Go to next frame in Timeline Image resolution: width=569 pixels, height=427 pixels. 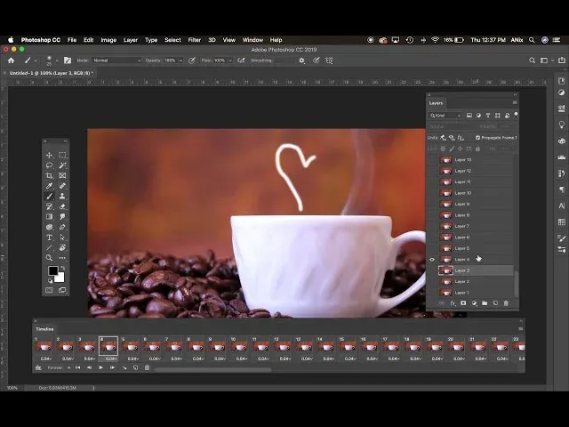(x=113, y=367)
